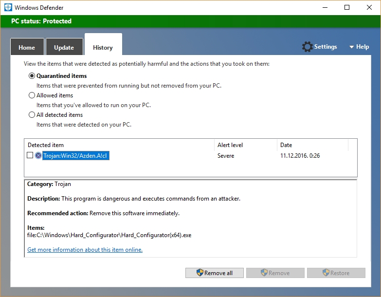
Task: Minimize the Windows Defender window
Action: pos(325,7)
